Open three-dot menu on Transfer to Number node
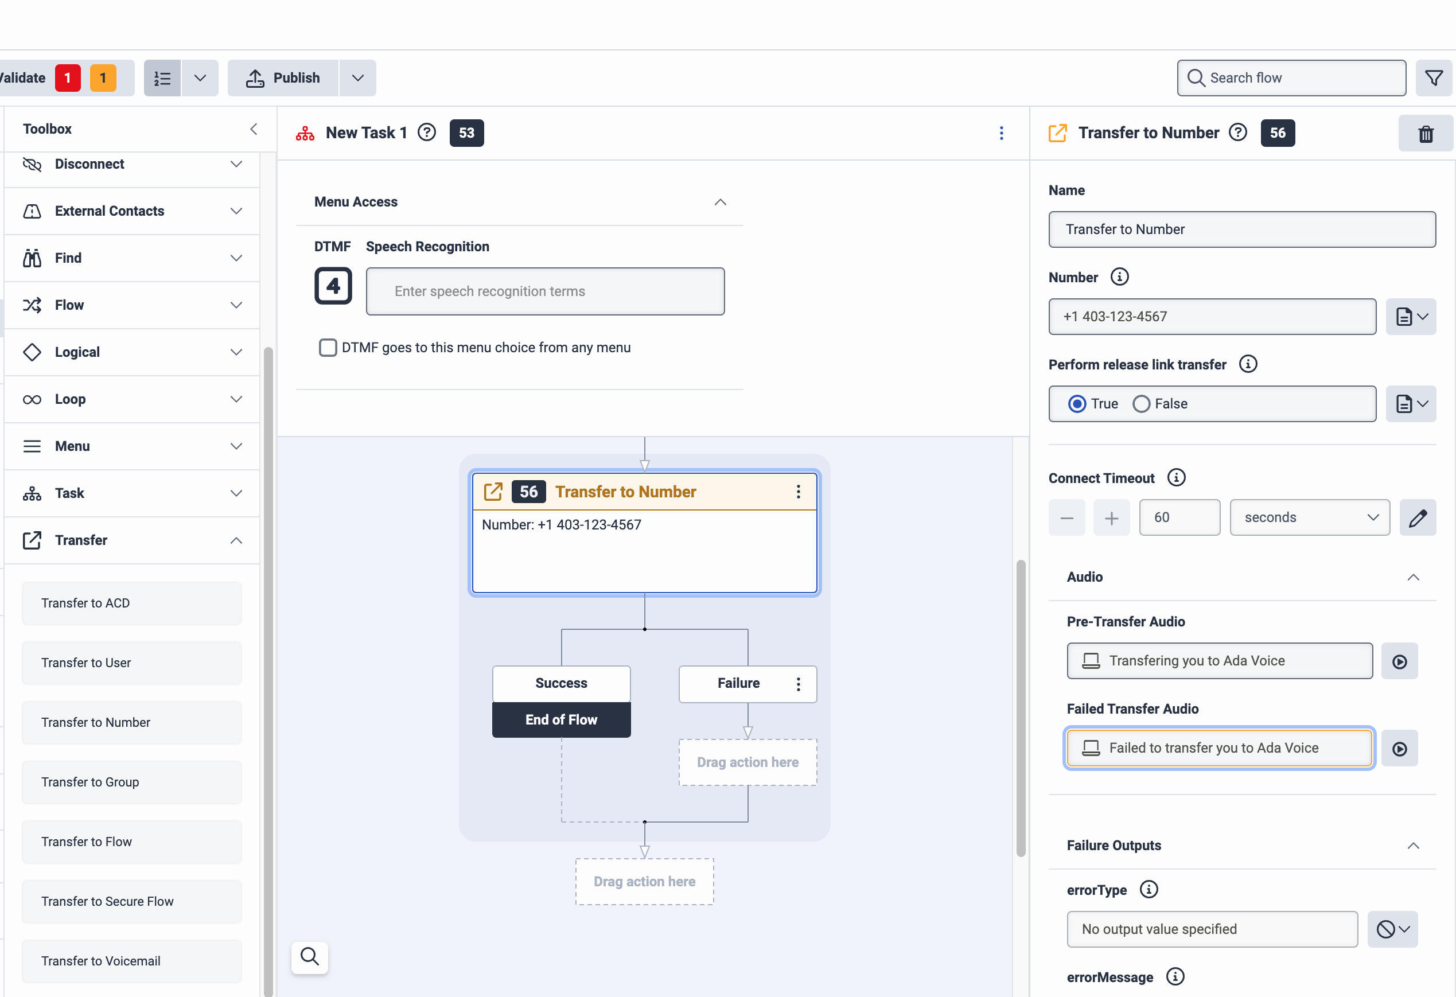 tap(797, 492)
